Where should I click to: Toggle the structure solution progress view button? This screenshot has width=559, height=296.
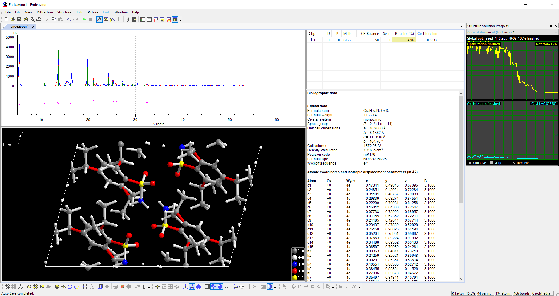(x=175, y=20)
